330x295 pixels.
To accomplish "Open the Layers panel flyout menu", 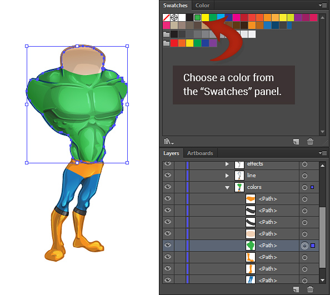I will pos(323,153).
